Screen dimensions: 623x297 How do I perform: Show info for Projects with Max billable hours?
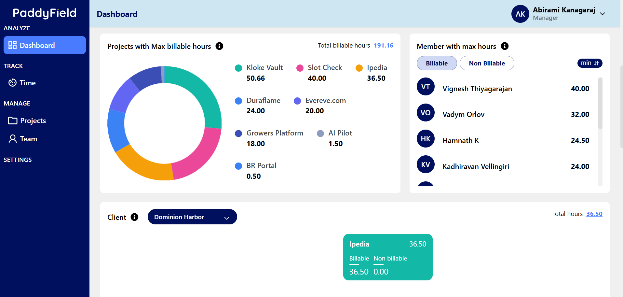220,46
